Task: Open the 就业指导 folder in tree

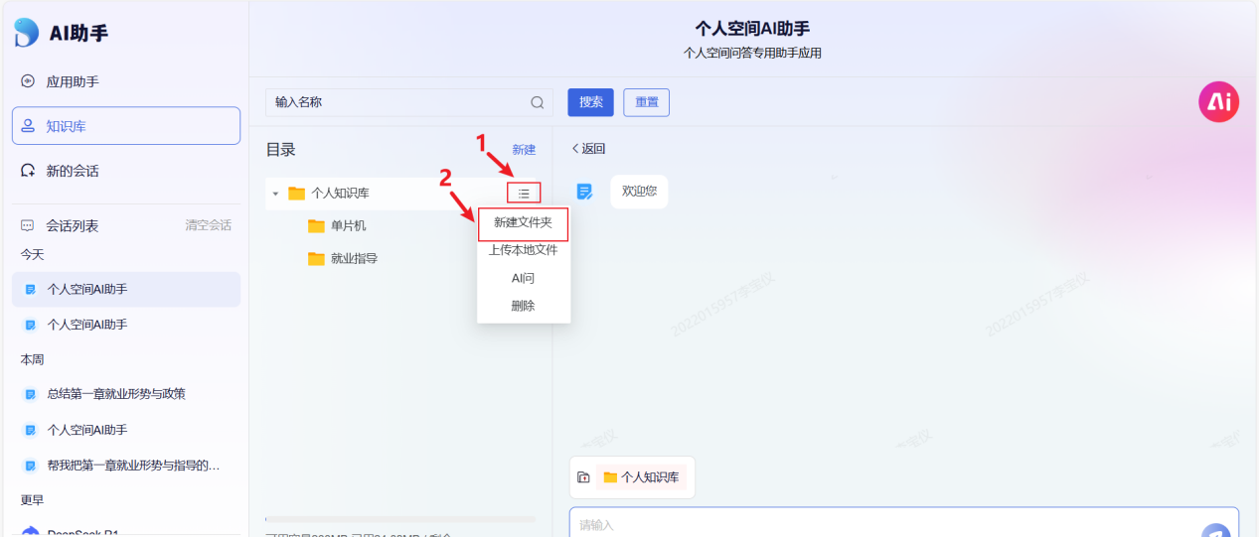Action: pos(353,259)
